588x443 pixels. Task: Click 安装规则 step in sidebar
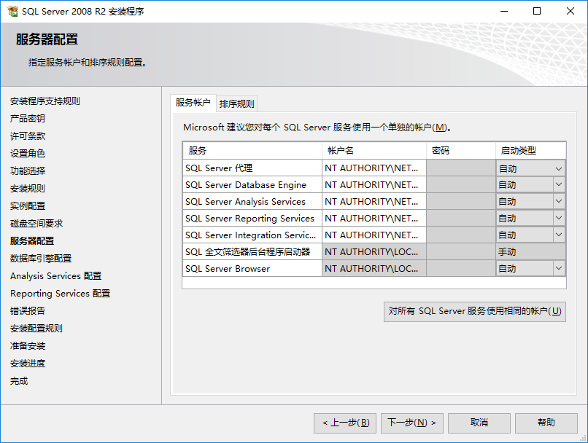click(28, 189)
